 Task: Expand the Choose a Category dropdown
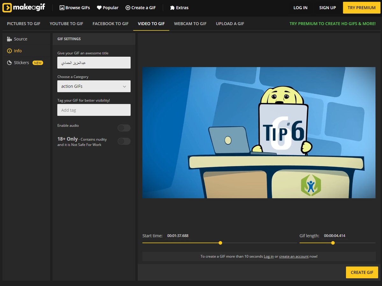(94, 86)
